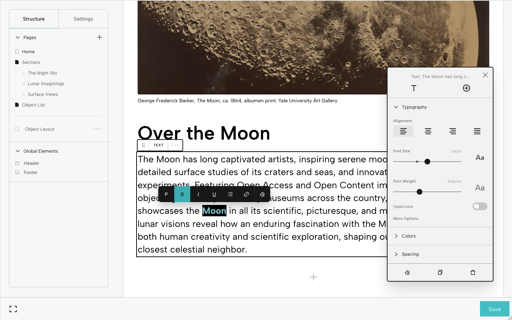Open text block options ellipsis
Image resolution: width=512 pixels, height=320 pixels.
[x=175, y=145]
